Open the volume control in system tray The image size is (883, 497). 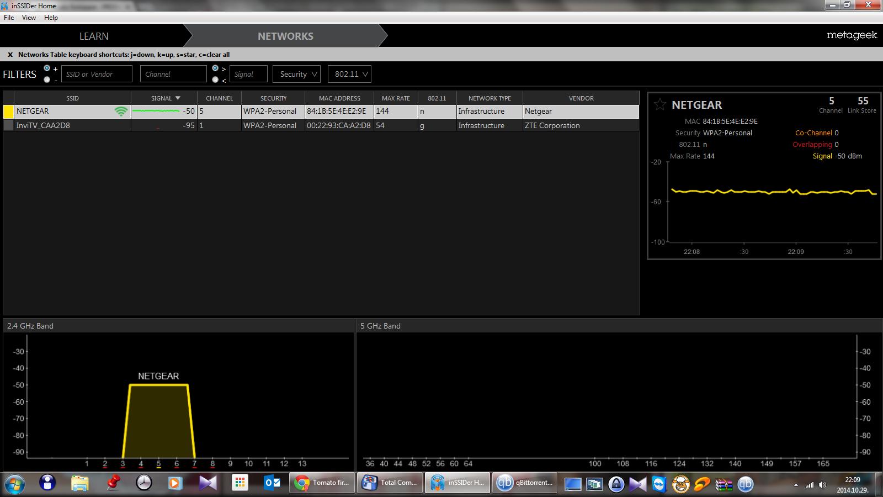pyautogui.click(x=822, y=485)
